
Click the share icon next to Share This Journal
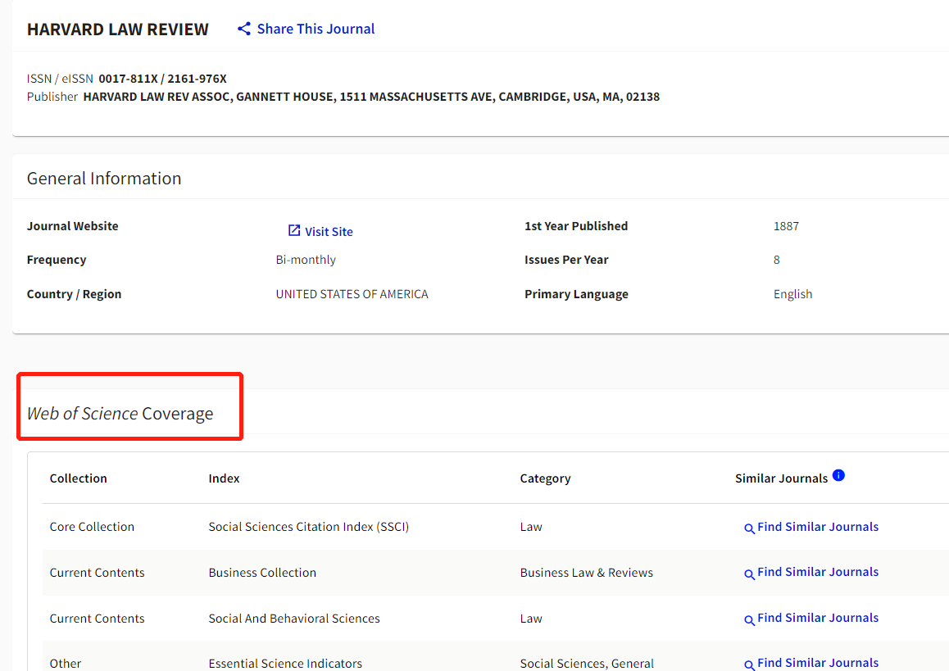pos(244,29)
